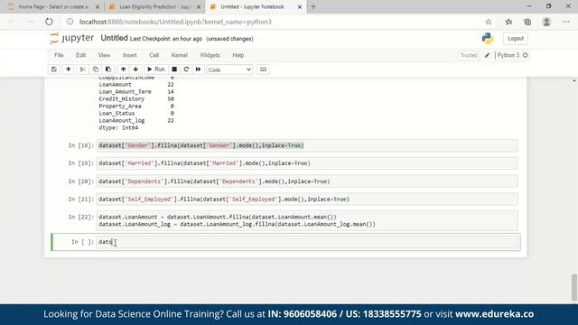Screen dimensions: 578x325
Task: Cut the selected cells
Action: click(82, 70)
